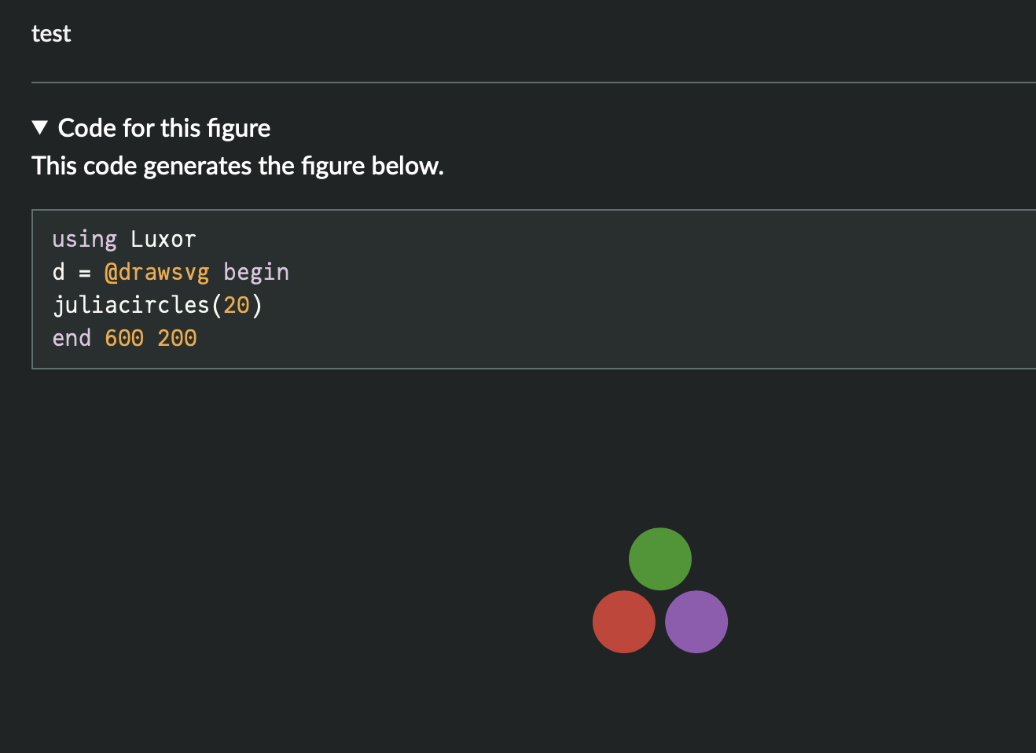Click the test page title
This screenshot has width=1036, height=753.
click(x=50, y=33)
